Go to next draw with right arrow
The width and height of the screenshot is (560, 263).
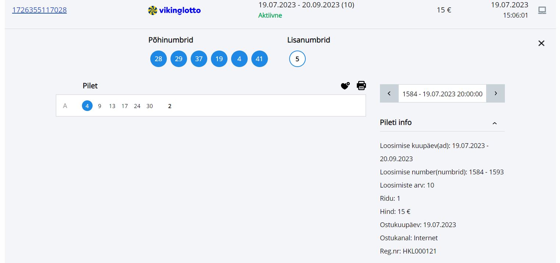[x=495, y=94]
